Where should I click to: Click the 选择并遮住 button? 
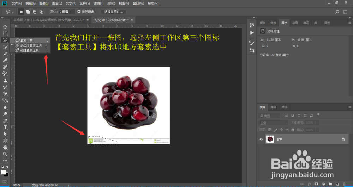pyautogui.click(x=113, y=12)
